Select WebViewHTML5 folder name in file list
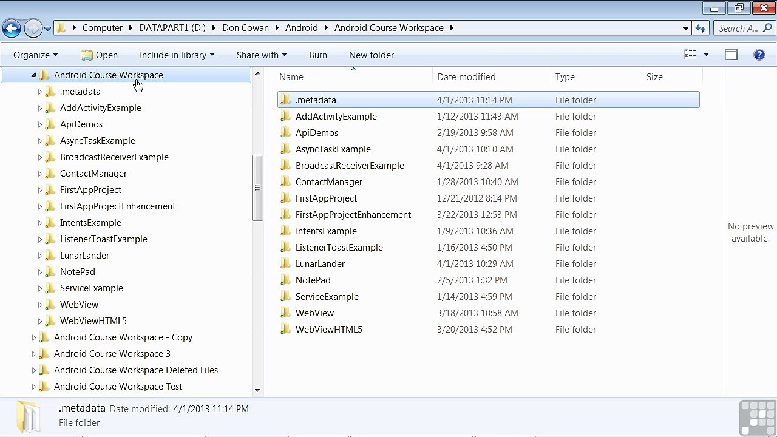The height and width of the screenshot is (437, 777). (328, 330)
